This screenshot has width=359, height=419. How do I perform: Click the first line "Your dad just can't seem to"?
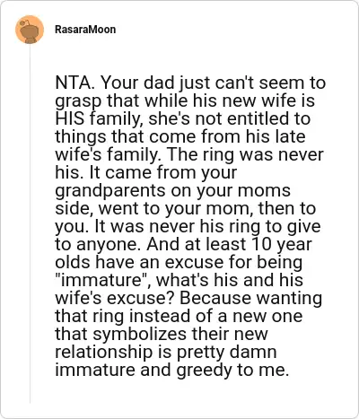pyautogui.click(x=213, y=83)
